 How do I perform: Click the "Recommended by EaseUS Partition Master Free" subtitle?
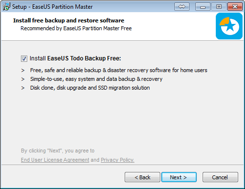point(76,28)
